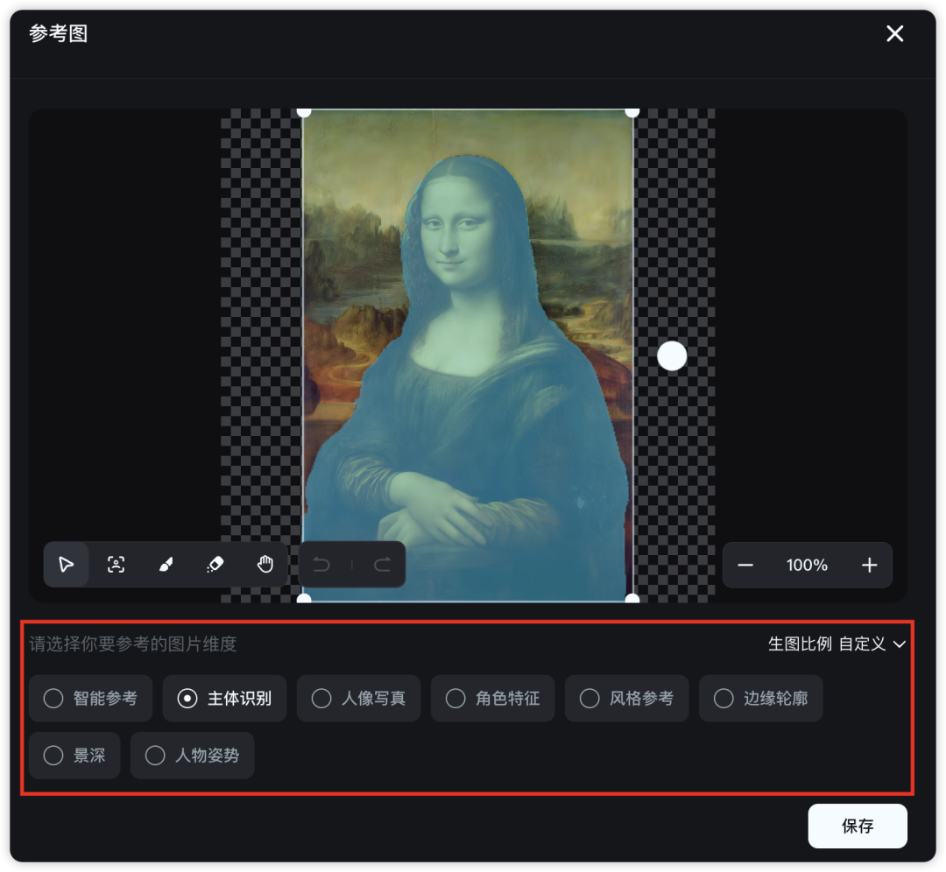Image resolution: width=946 pixels, height=872 pixels.
Task: Pick the 景深 depth option
Action: tap(74, 755)
